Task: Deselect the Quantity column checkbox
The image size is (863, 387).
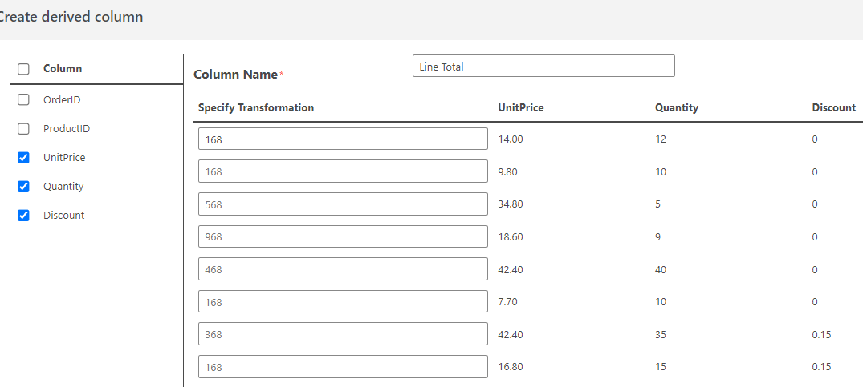Action: click(23, 187)
